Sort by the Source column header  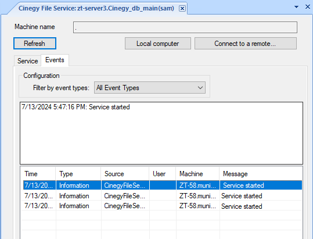point(125,174)
